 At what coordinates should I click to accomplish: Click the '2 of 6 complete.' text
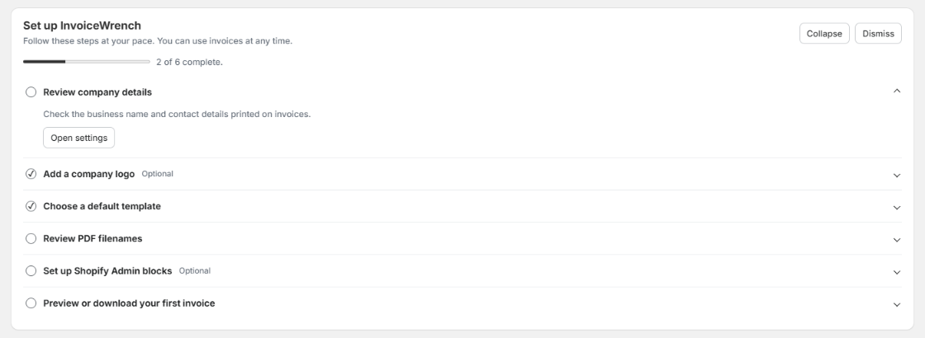[x=189, y=62]
